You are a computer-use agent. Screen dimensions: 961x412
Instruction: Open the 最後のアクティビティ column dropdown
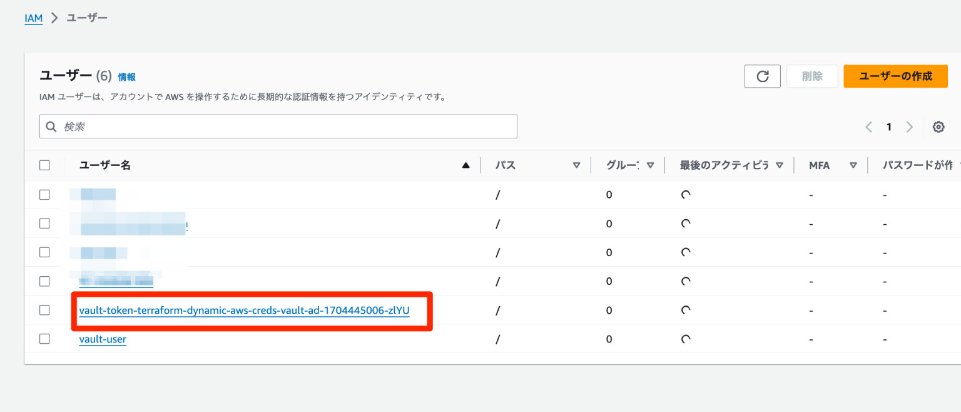coord(780,165)
